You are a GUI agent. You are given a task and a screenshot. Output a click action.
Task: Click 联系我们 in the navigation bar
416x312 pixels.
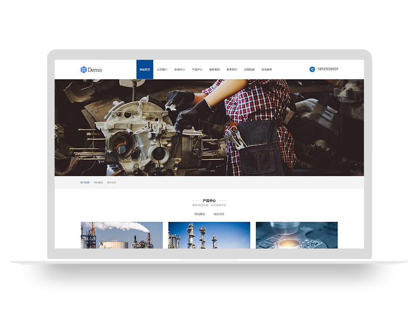(232, 69)
